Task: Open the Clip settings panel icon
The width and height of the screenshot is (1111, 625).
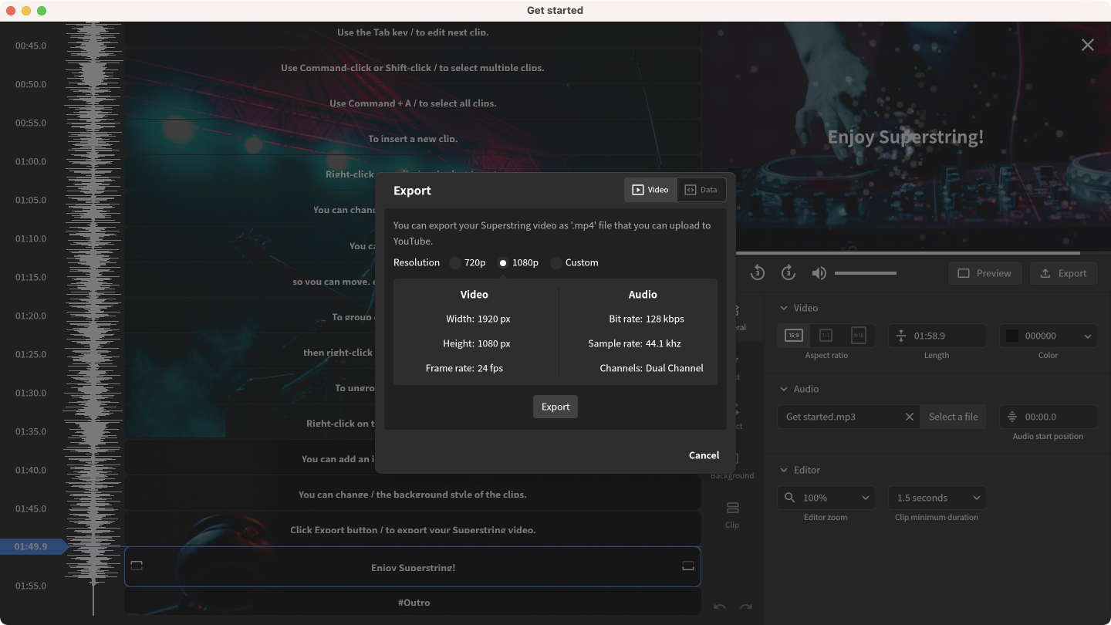Action: [x=731, y=508]
